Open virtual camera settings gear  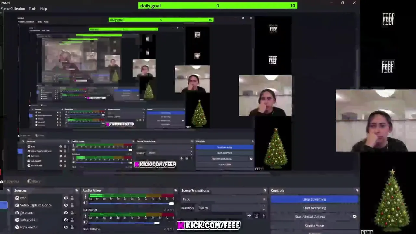pyautogui.click(x=355, y=217)
